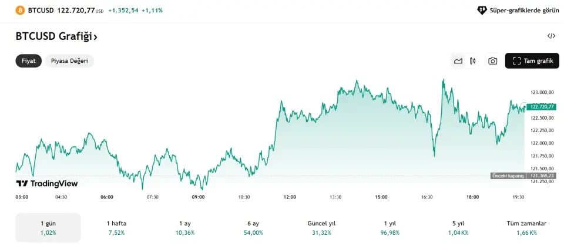564x246 pixels.
Task: Choose the 1 hafta time range
Action: (116, 228)
